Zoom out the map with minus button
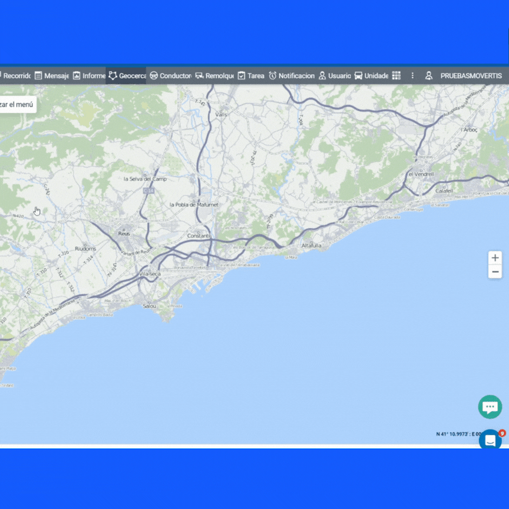This screenshot has height=509, width=509. pyautogui.click(x=495, y=272)
